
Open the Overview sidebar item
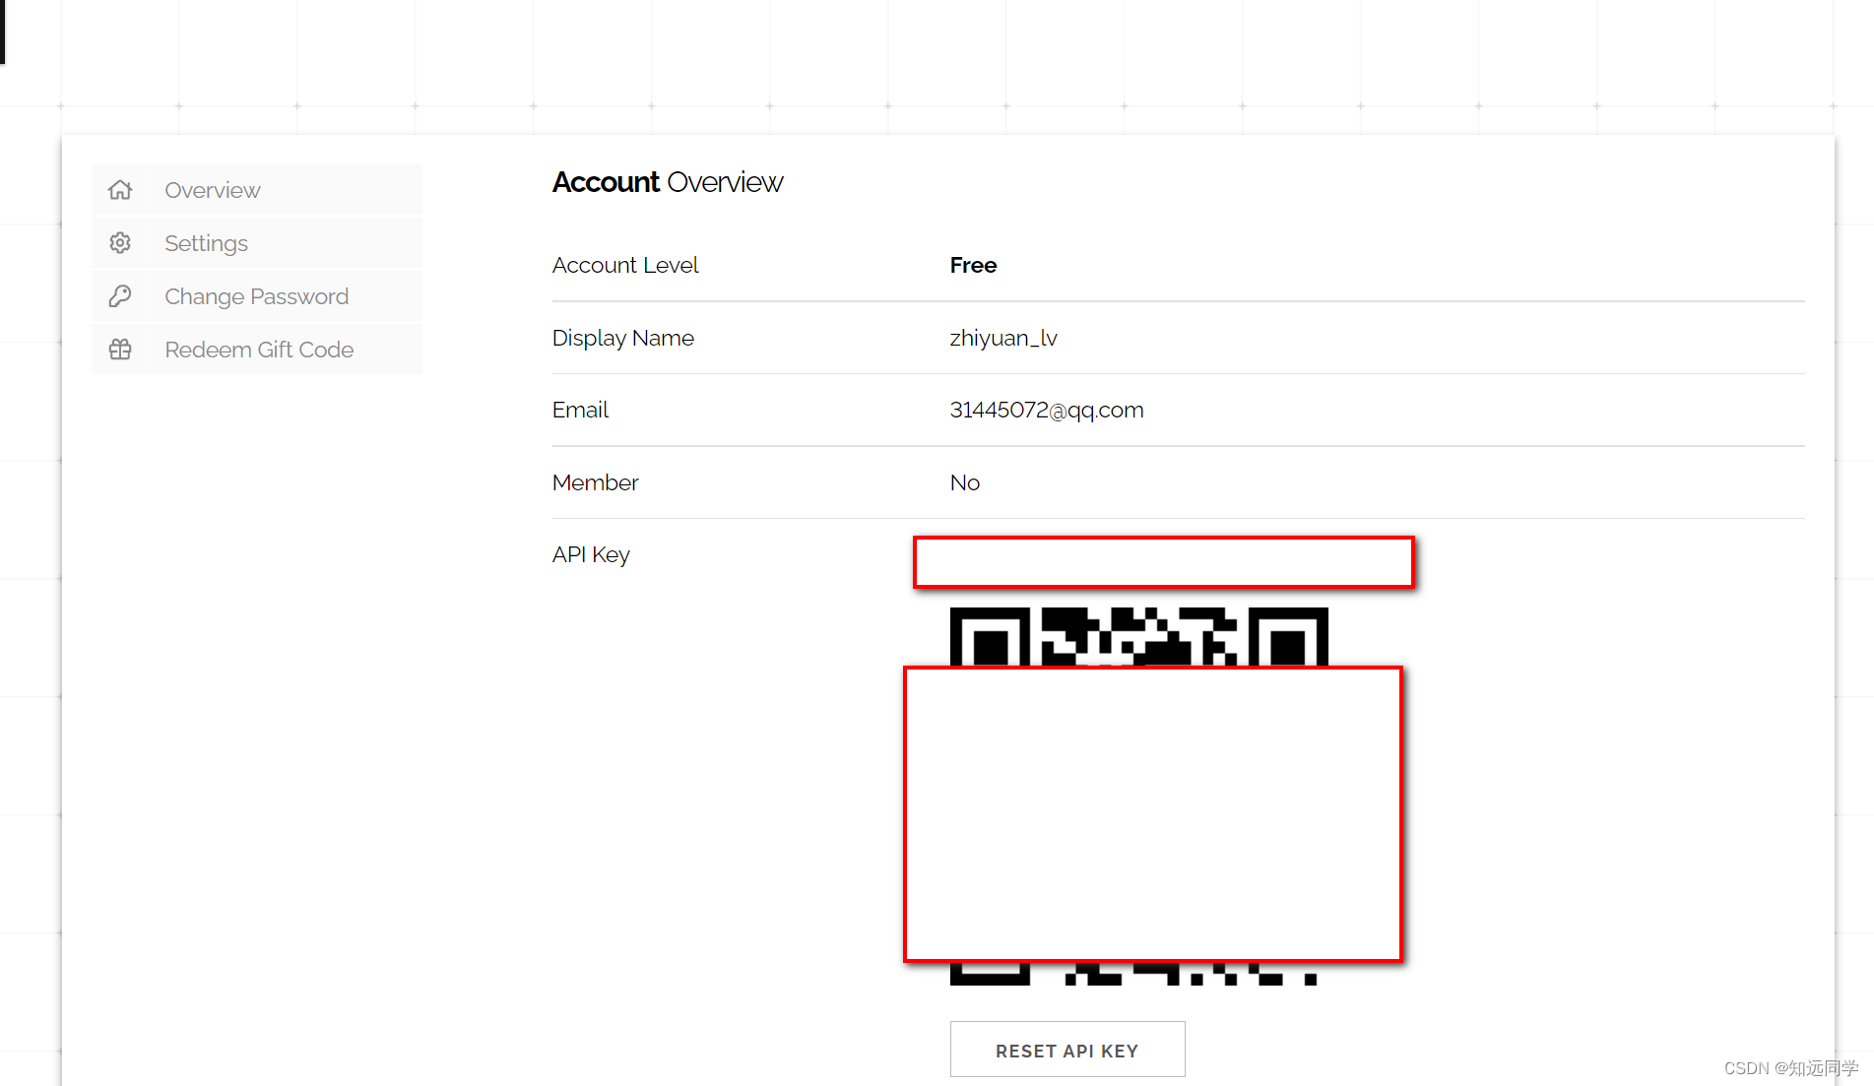(x=257, y=190)
